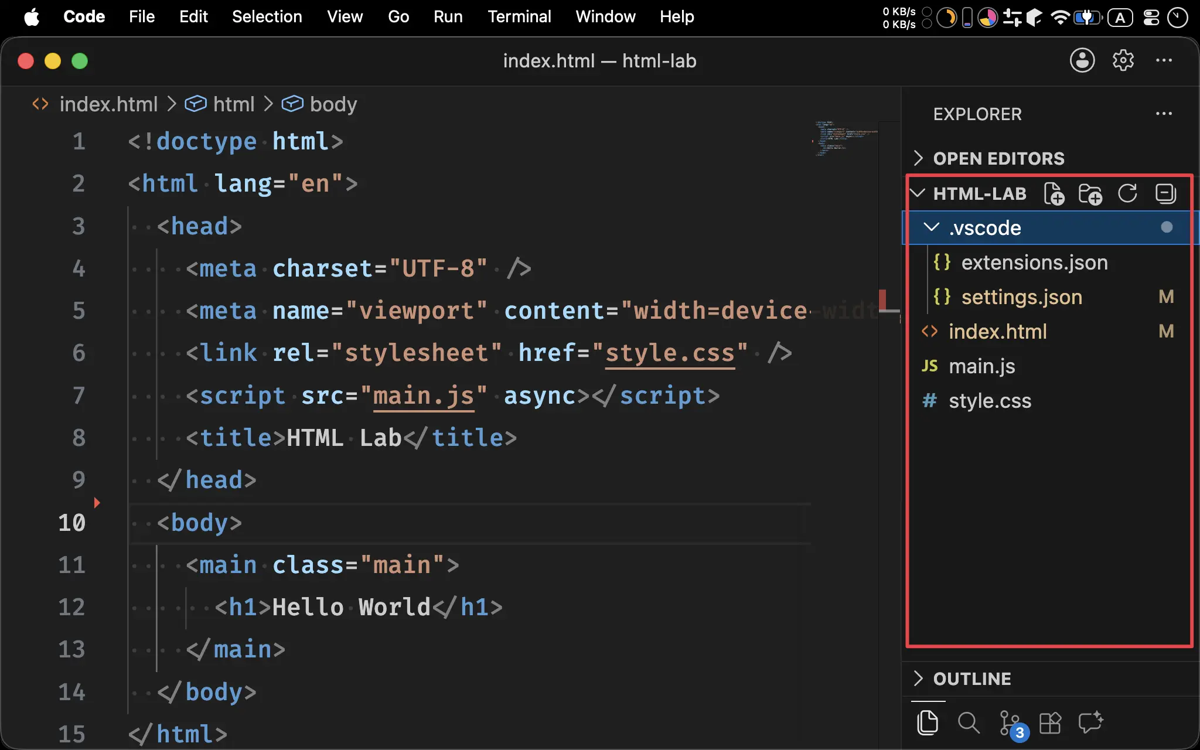Click the modified dot on .vscode row

(x=1167, y=227)
